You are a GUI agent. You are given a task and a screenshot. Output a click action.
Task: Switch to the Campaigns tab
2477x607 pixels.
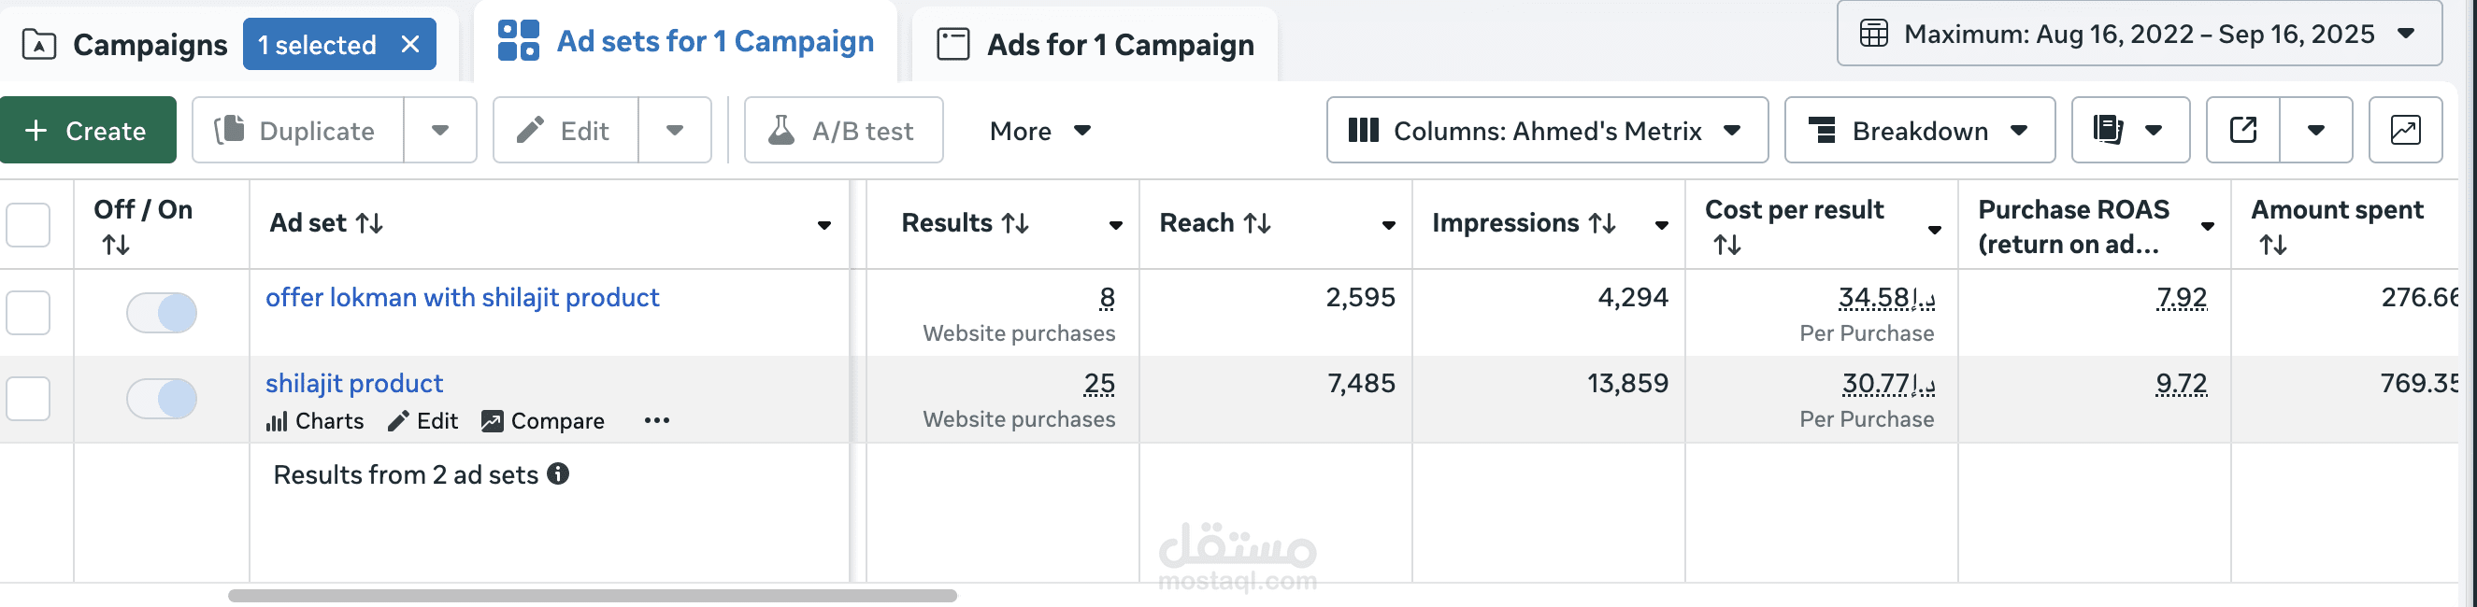click(x=125, y=44)
